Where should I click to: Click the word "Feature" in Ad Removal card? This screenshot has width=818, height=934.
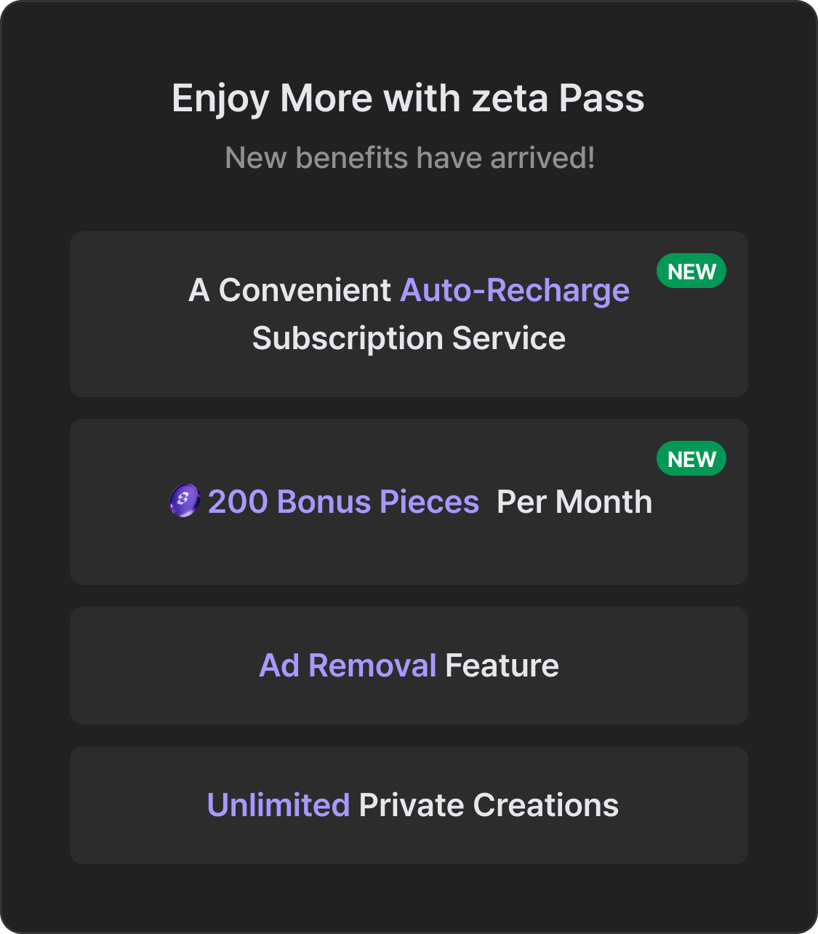pyautogui.click(x=502, y=666)
